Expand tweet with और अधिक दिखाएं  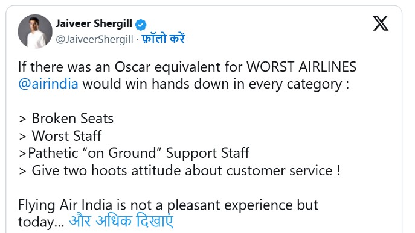121,221
